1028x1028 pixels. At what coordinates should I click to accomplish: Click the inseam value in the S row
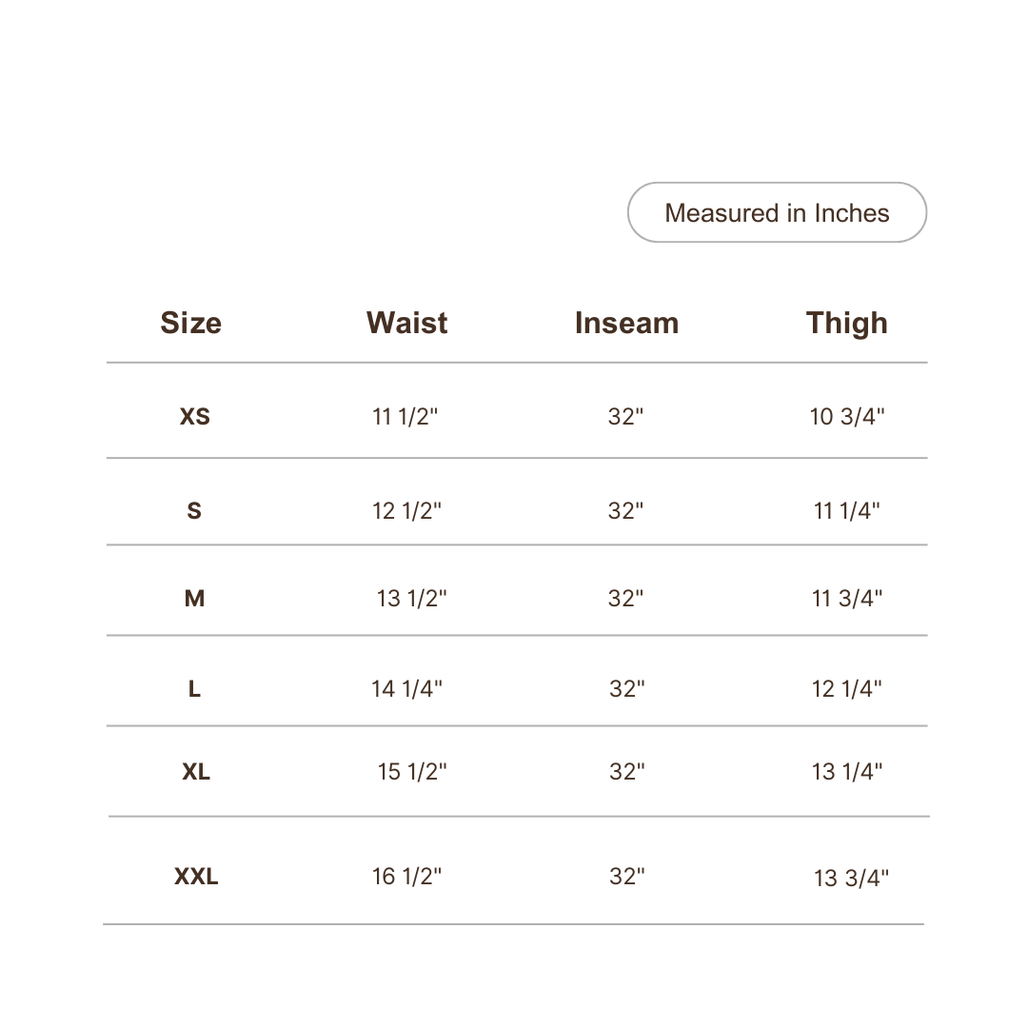pos(625,511)
